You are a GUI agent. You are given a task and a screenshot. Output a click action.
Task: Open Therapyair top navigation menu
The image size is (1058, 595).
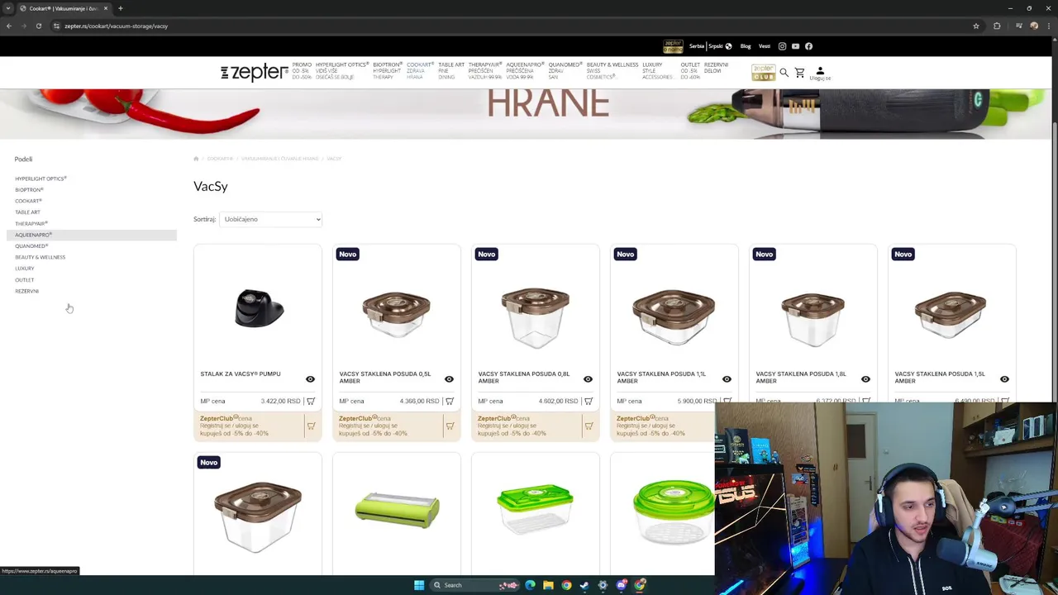(485, 70)
